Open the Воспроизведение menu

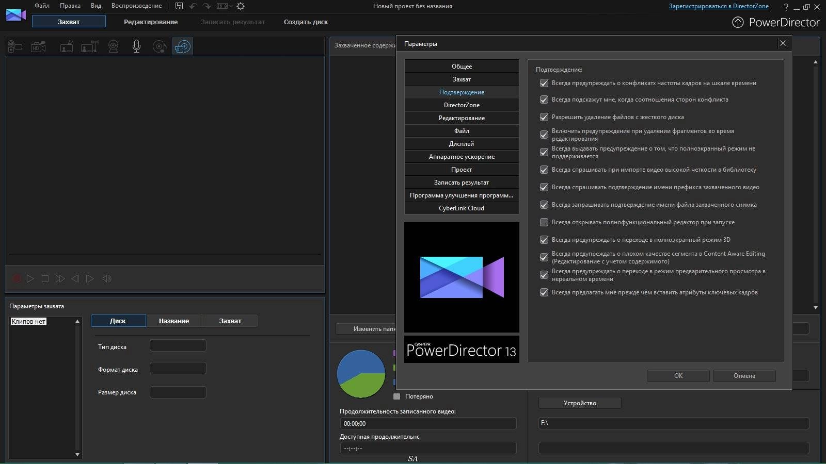pyautogui.click(x=136, y=6)
